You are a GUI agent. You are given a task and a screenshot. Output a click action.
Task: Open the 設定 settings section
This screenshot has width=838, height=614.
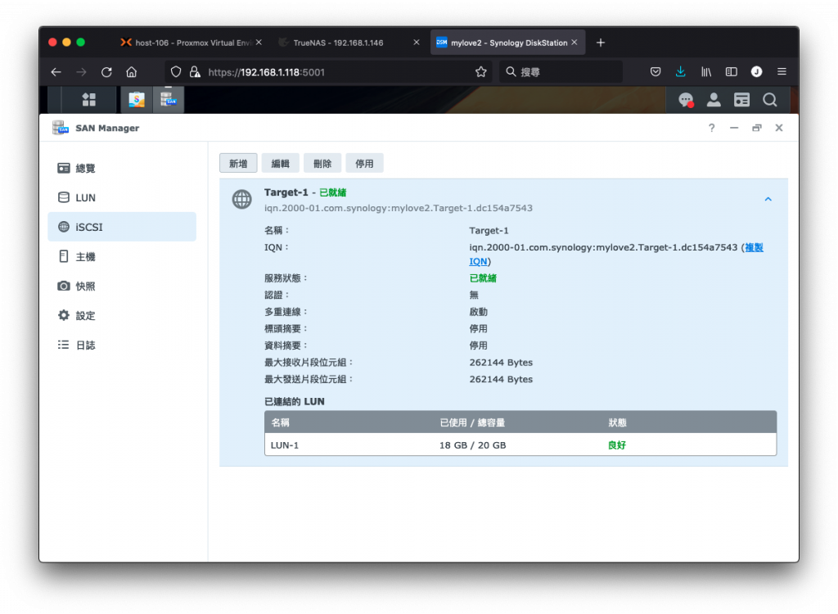pyautogui.click(x=122, y=315)
